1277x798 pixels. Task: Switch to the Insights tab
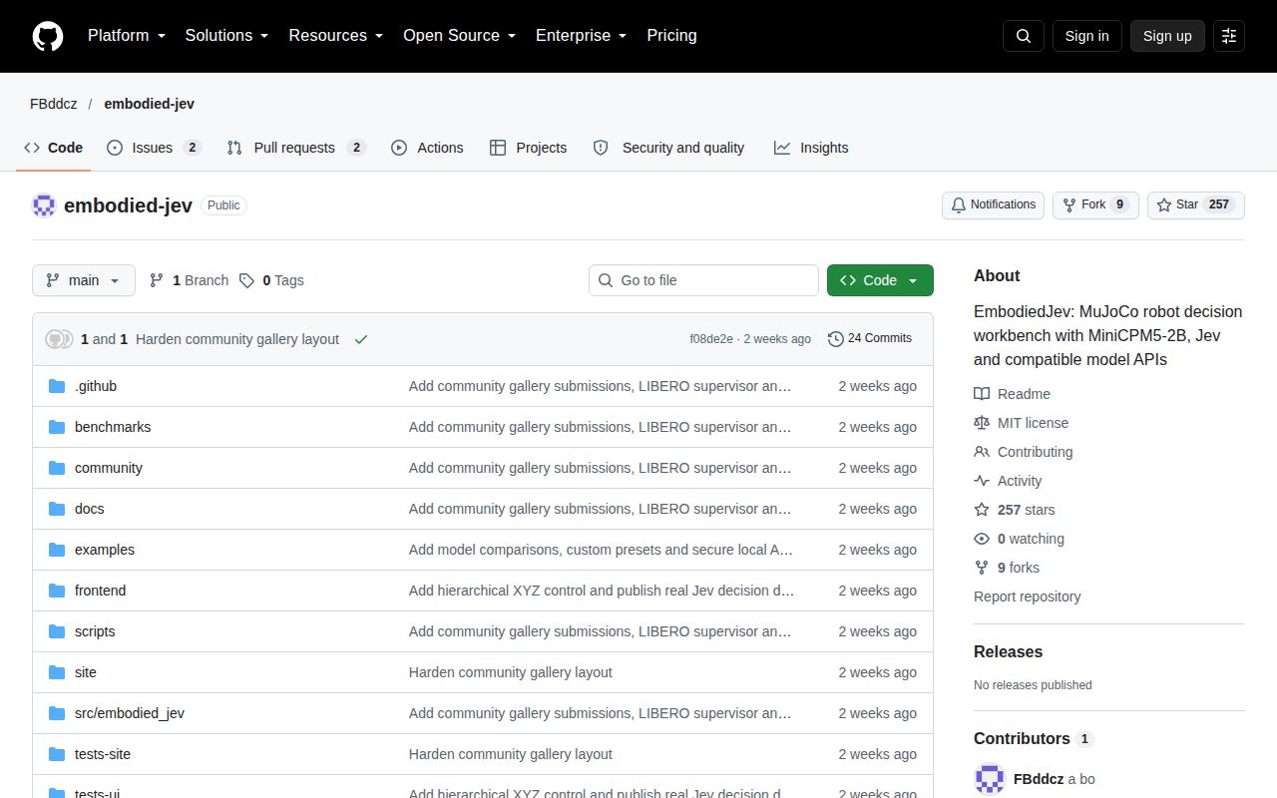[811, 148]
